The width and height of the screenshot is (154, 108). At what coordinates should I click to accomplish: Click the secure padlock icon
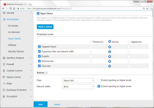18,9
